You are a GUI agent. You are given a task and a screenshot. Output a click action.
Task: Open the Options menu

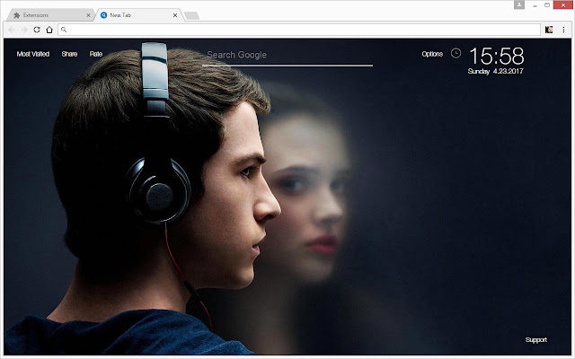[x=432, y=54]
